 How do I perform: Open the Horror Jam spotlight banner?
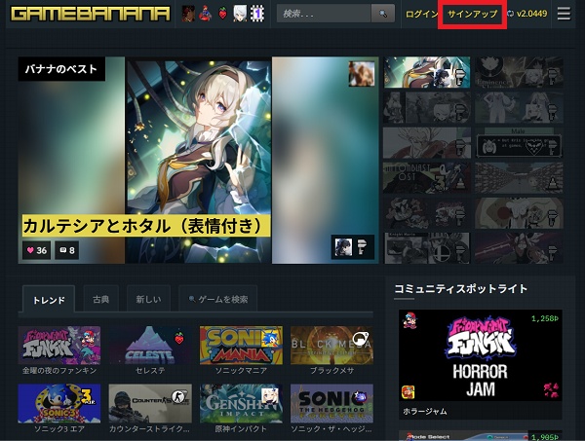pos(480,355)
